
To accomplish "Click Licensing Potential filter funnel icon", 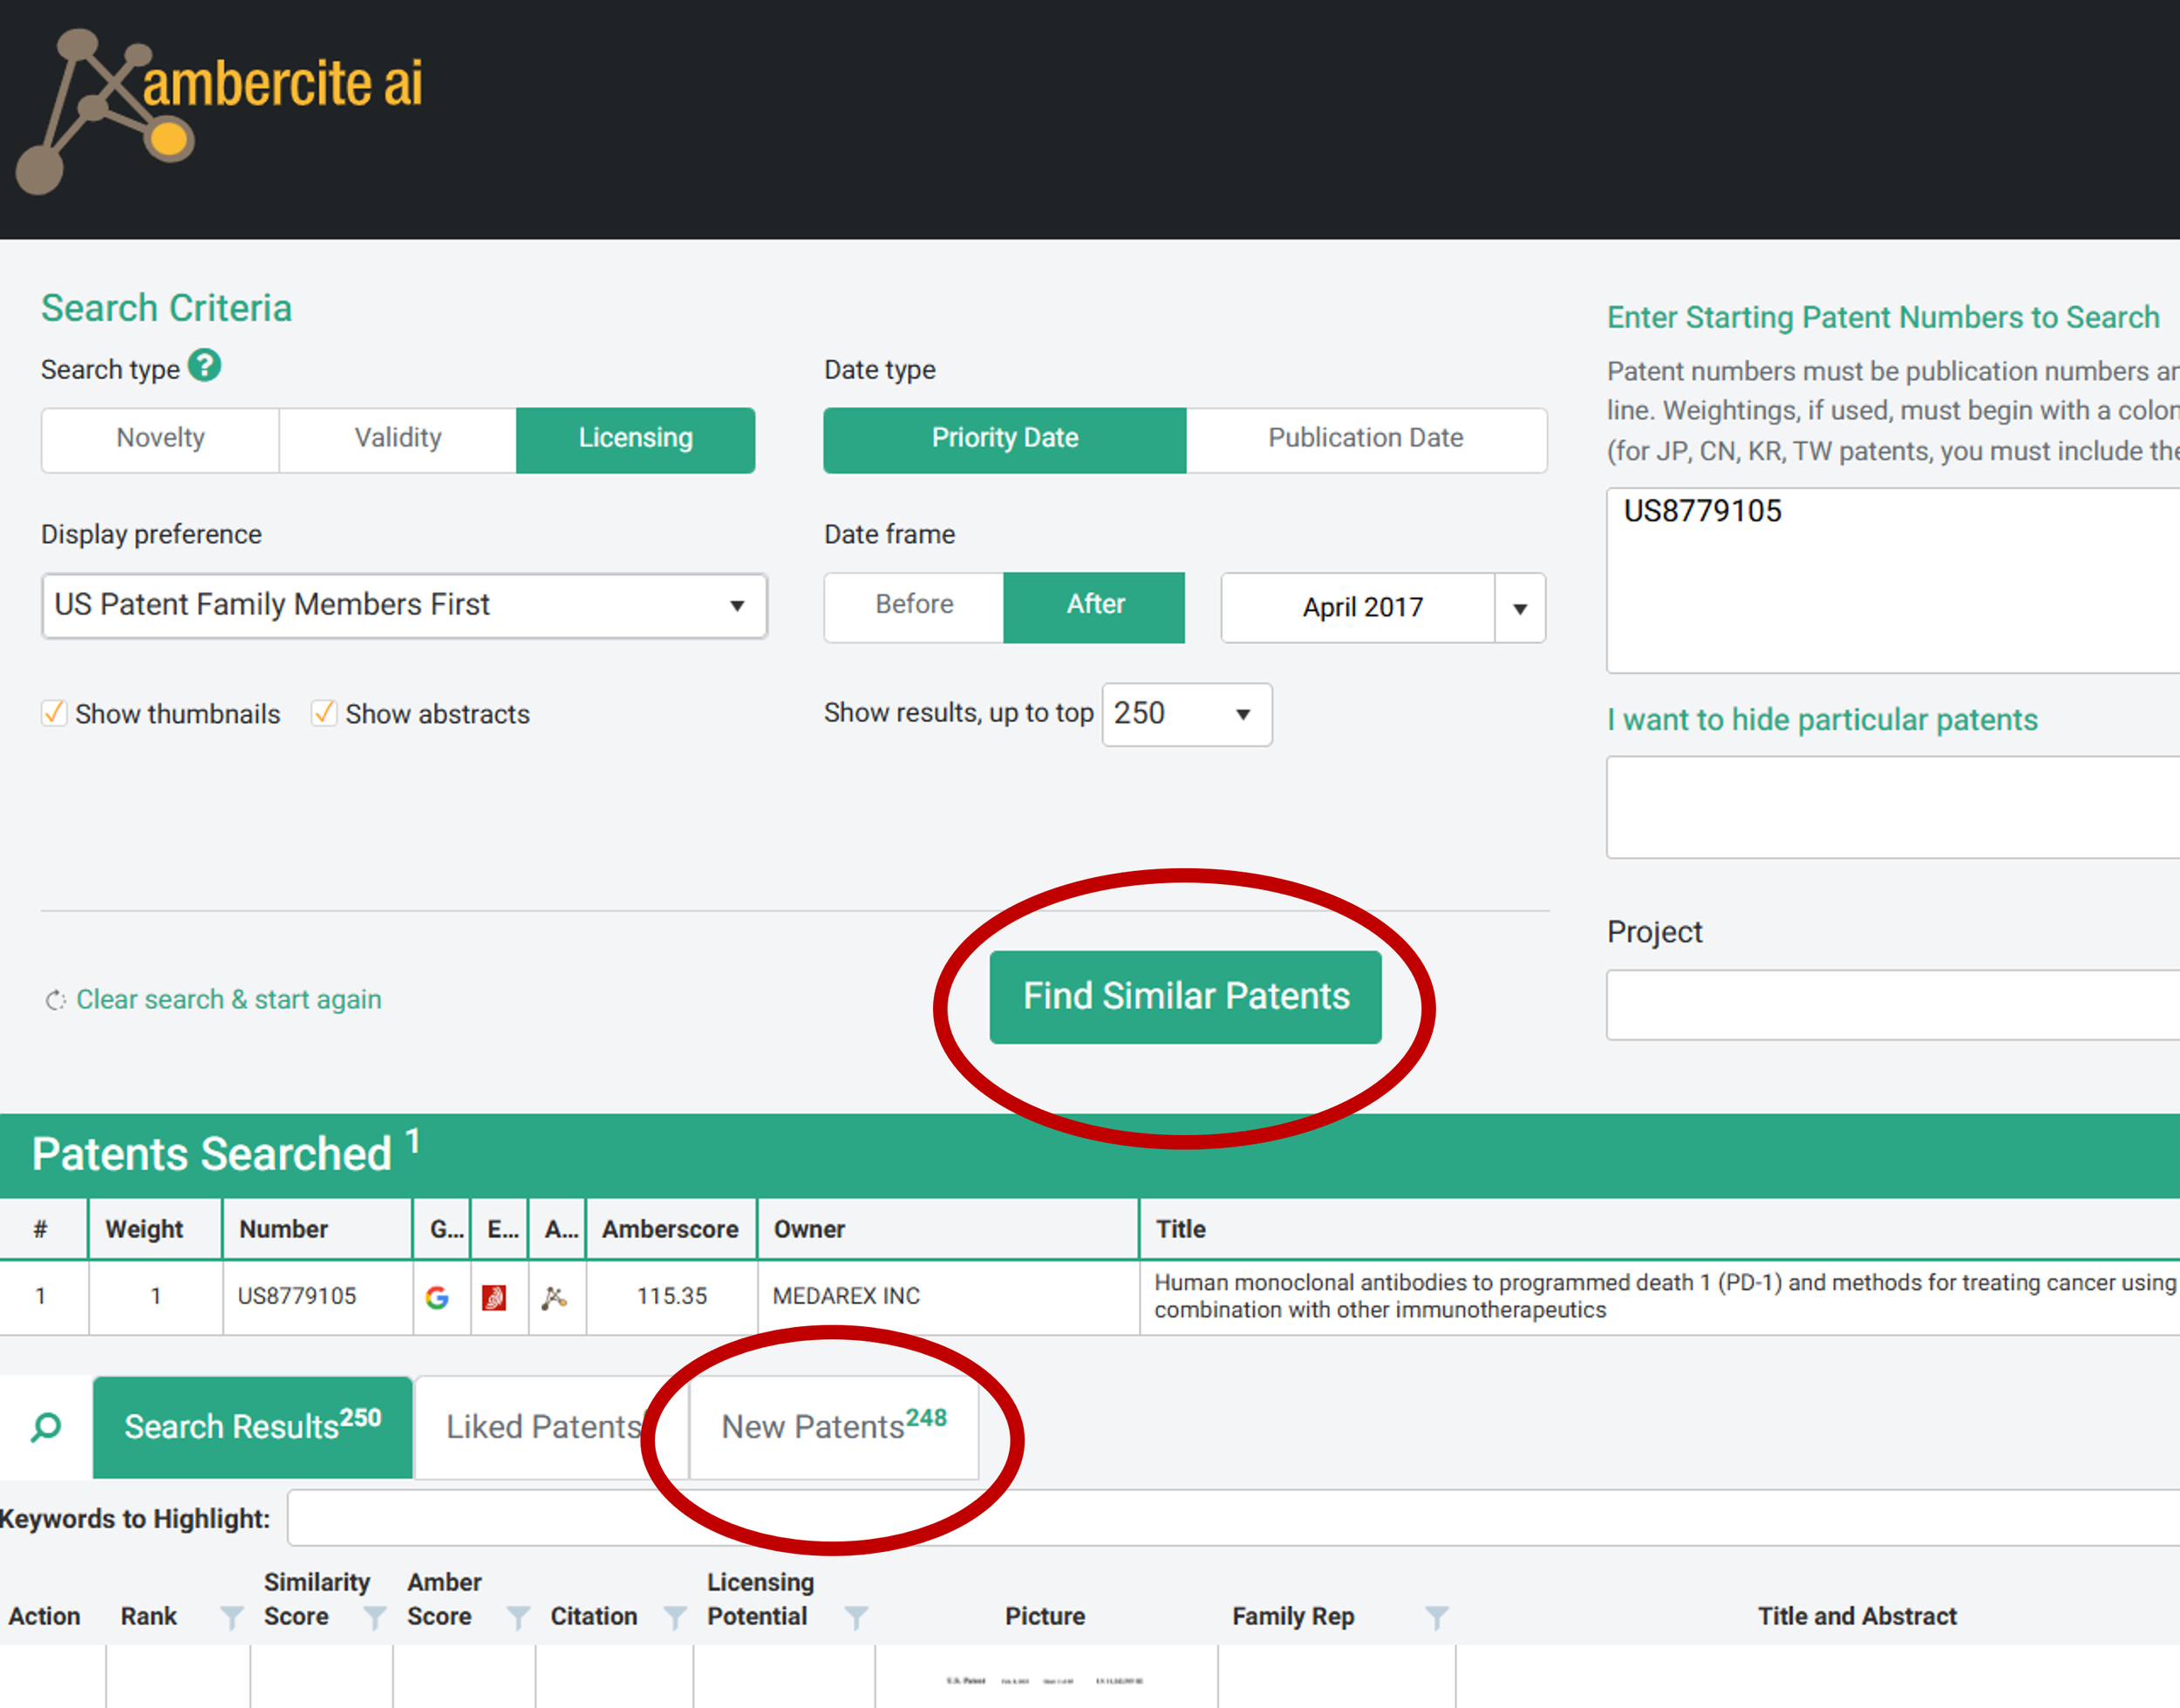I will tap(856, 1617).
